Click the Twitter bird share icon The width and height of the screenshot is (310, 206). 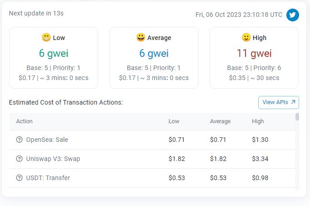click(293, 15)
